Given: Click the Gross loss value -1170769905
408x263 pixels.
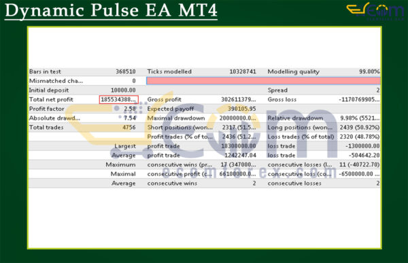Looking at the screenshot, I should [359, 99].
